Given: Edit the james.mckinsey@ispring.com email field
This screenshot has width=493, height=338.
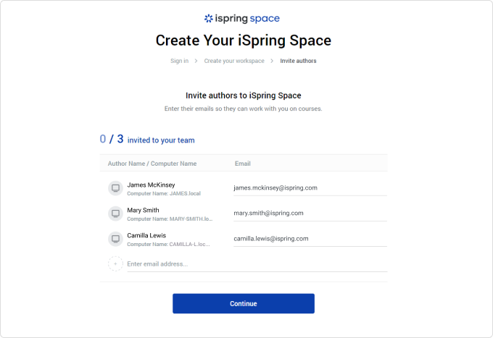Looking at the screenshot, I should click(310, 188).
